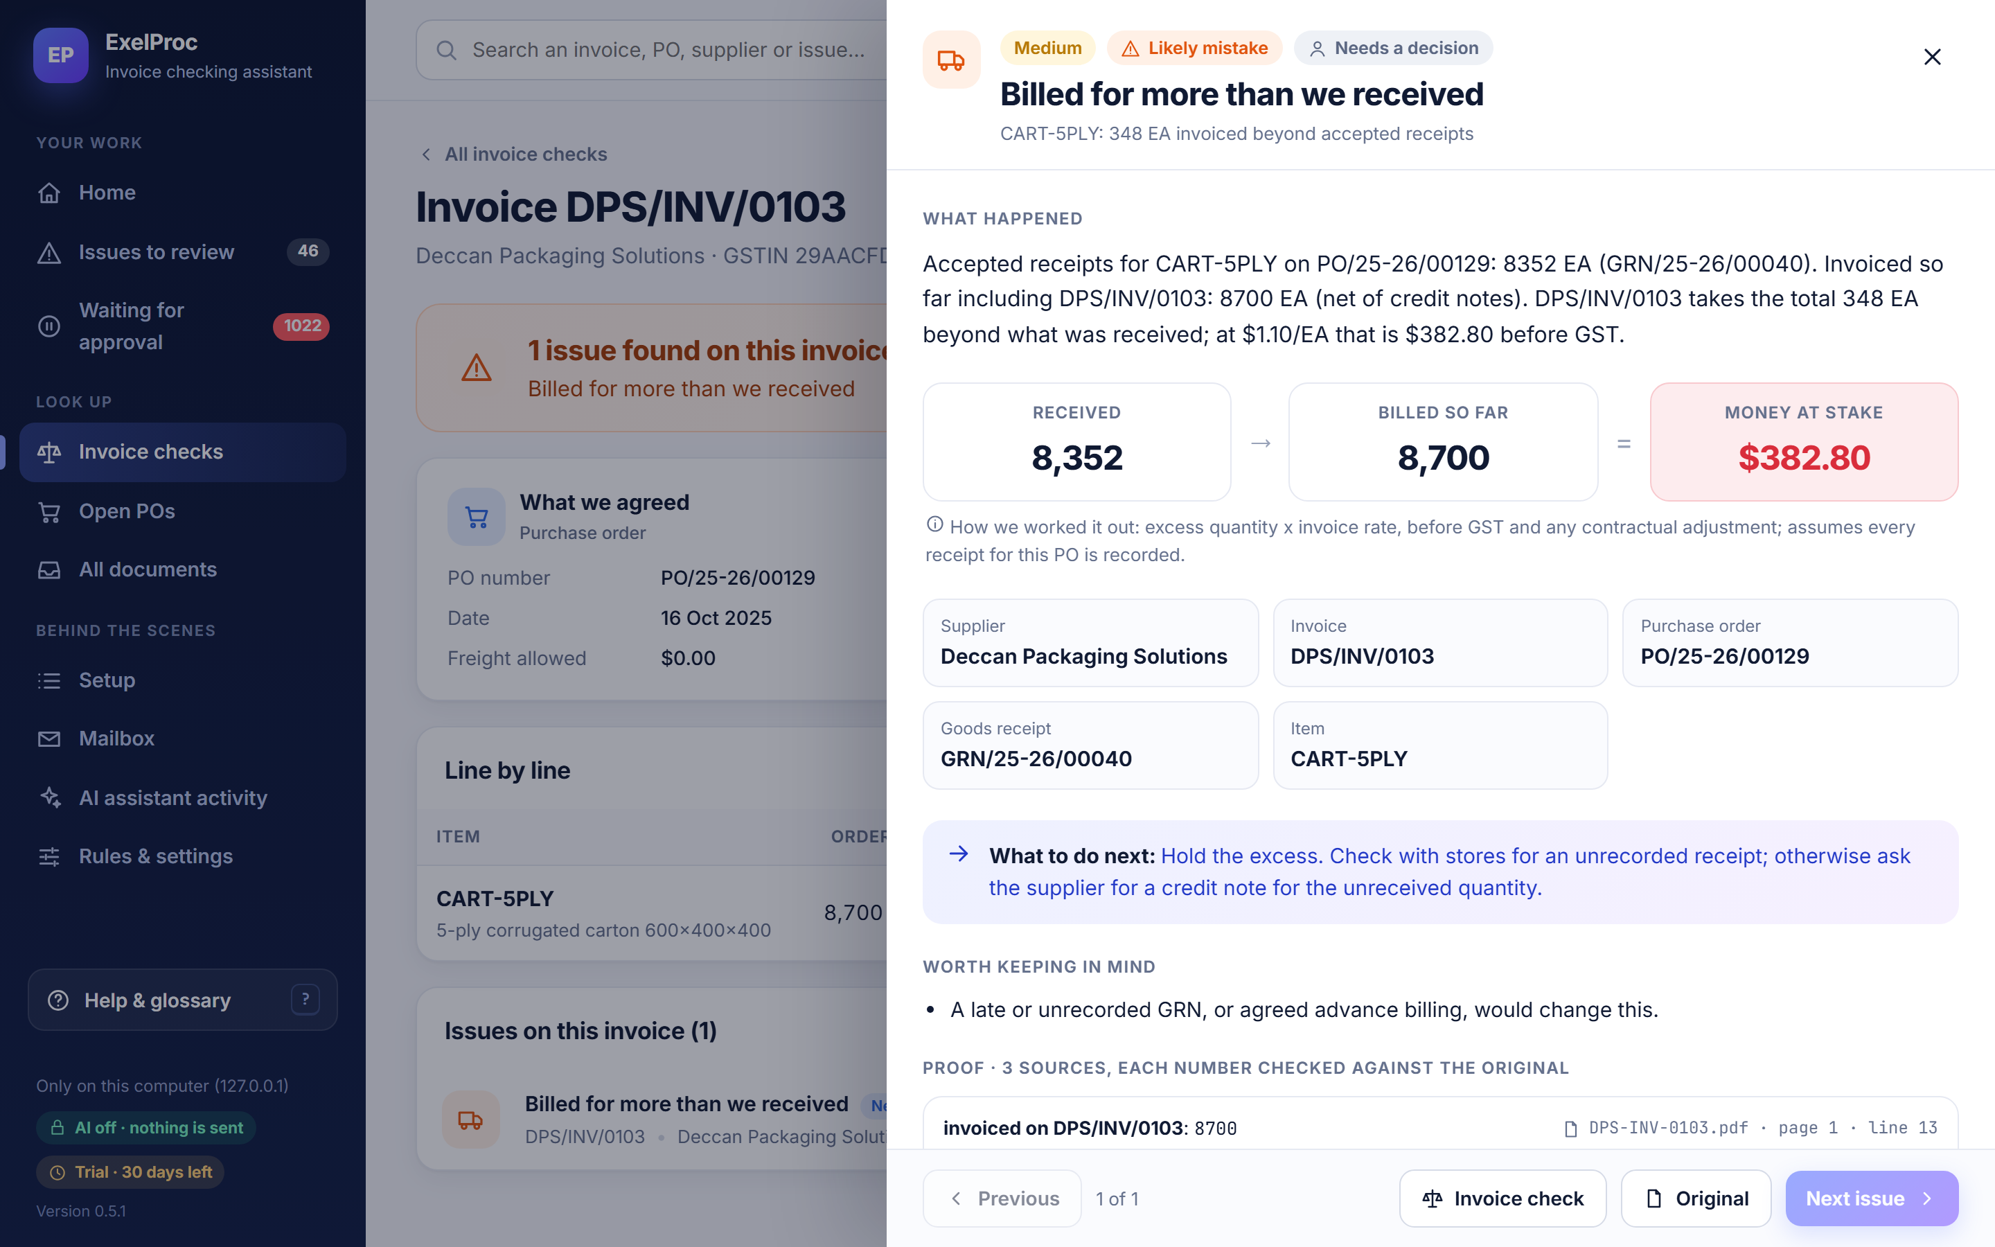Viewport: 1995px width, 1247px height.
Task: Click the search magnifier icon
Action: (446, 51)
